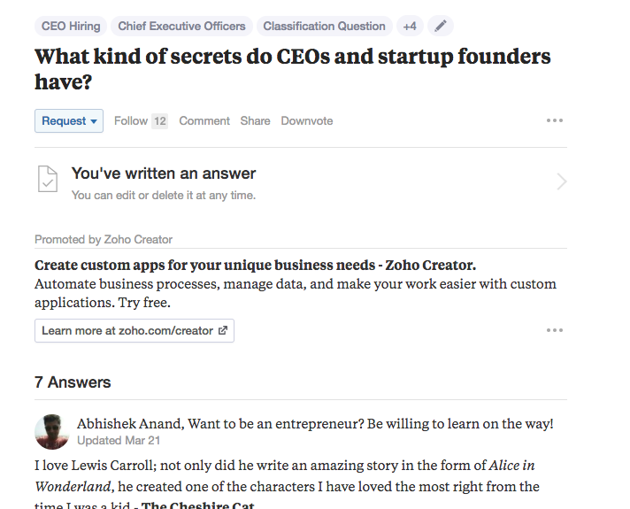Comment on the question

click(x=204, y=121)
